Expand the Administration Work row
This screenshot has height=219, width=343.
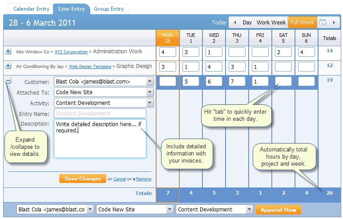click(x=8, y=52)
